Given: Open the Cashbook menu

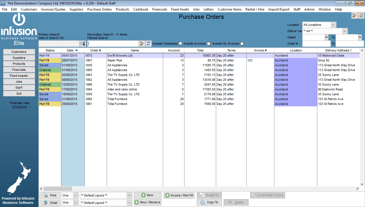Looking at the screenshot, I should 141,9.
